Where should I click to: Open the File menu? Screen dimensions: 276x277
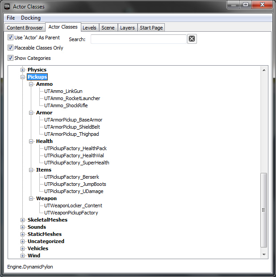point(11,18)
